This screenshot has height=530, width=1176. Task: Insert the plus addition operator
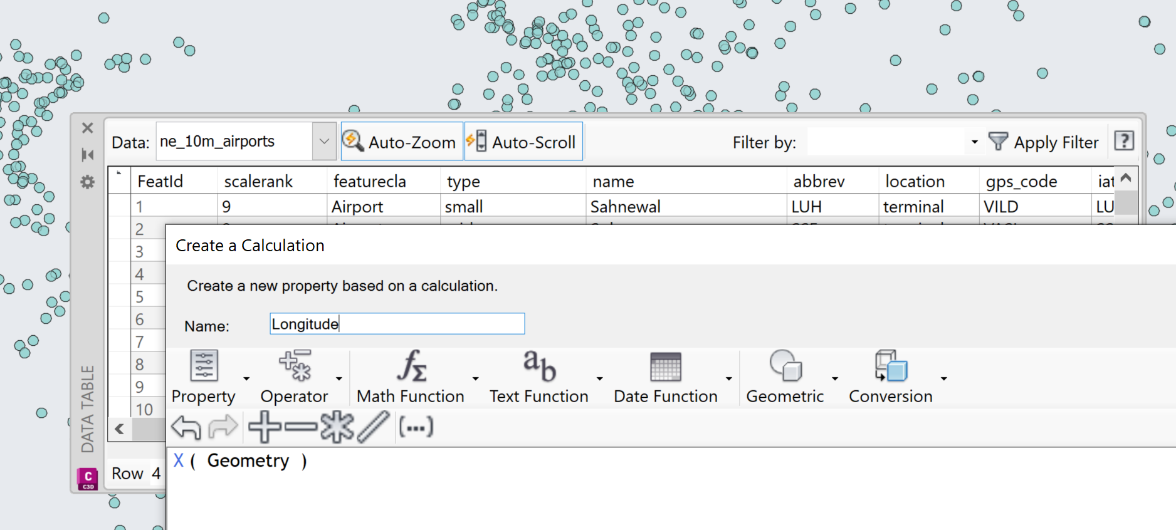(x=265, y=427)
